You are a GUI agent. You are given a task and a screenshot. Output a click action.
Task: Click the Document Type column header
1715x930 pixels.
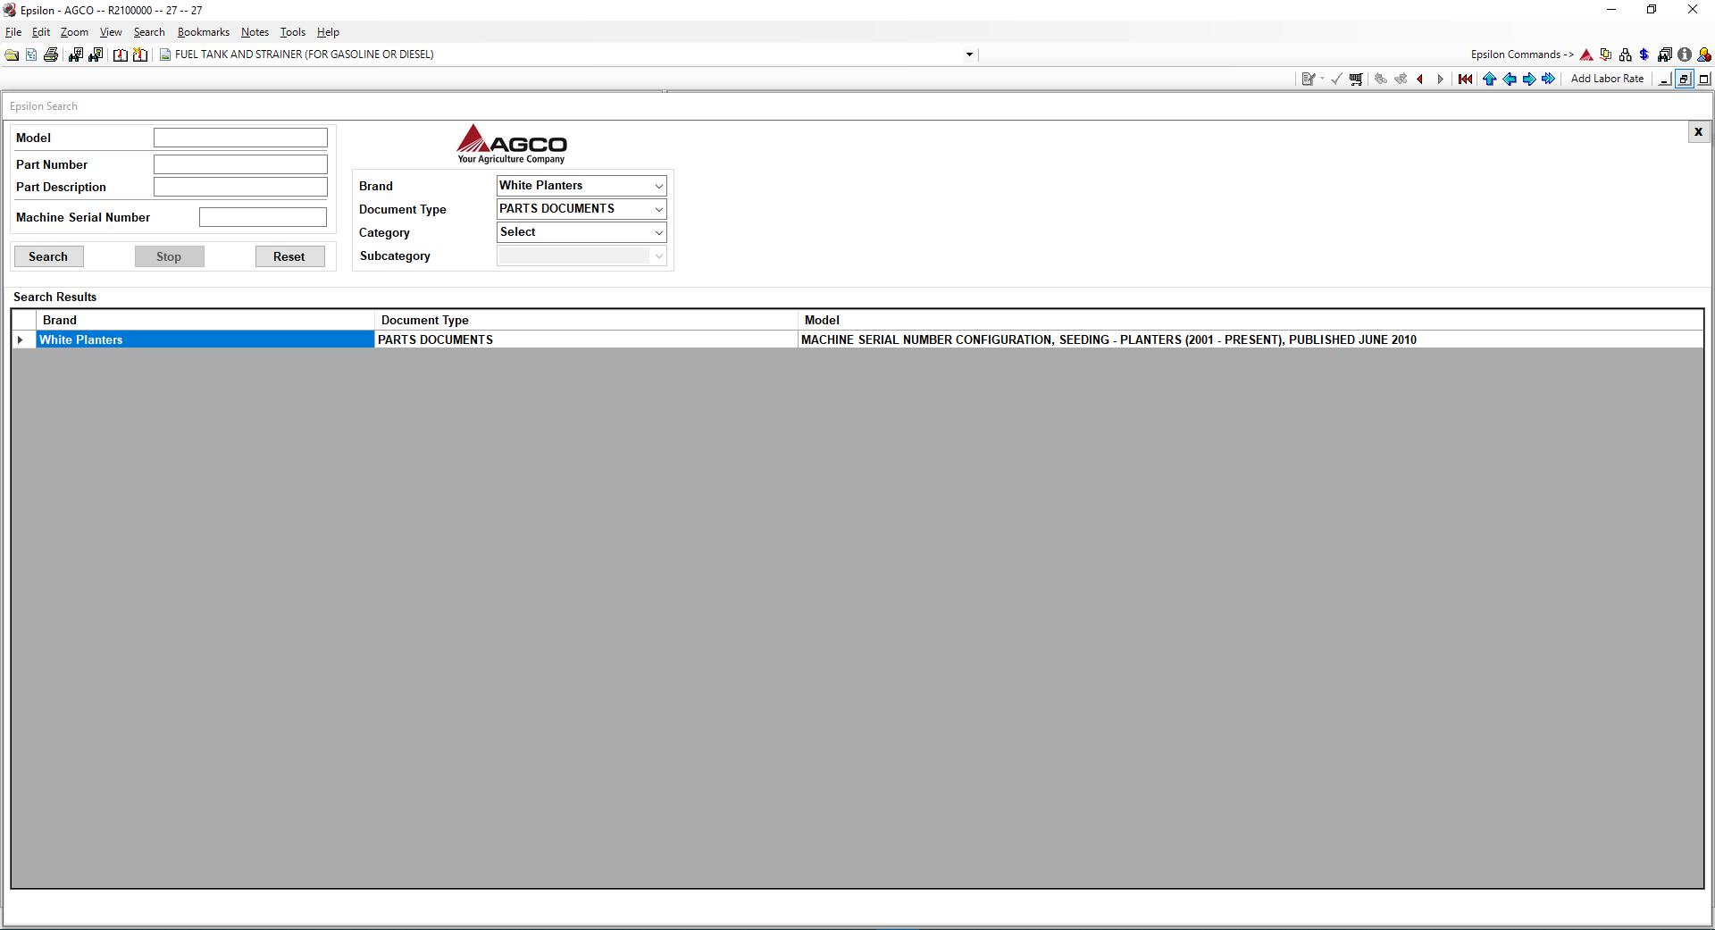(586, 320)
